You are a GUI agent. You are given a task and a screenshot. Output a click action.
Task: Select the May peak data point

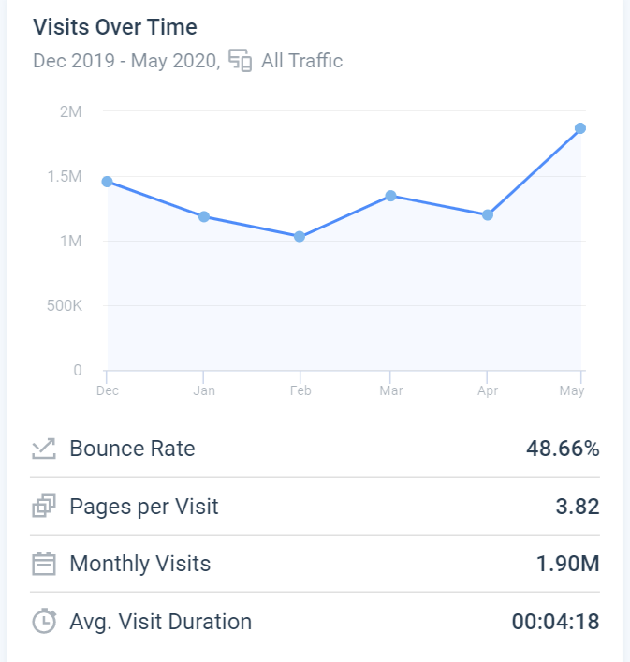[580, 128]
